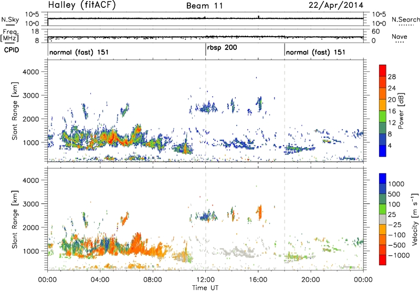Click the red bottom of the Velocity color bar

(x=383, y=261)
